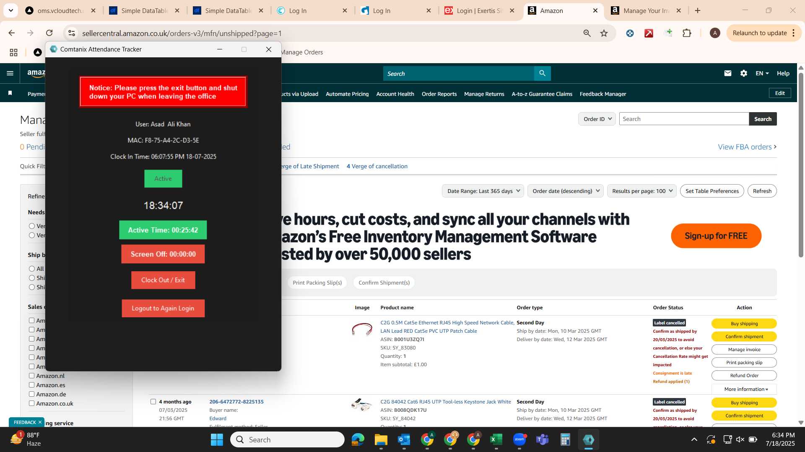Open Excel from taskbar
Screen dimensions: 805x452
point(496,439)
